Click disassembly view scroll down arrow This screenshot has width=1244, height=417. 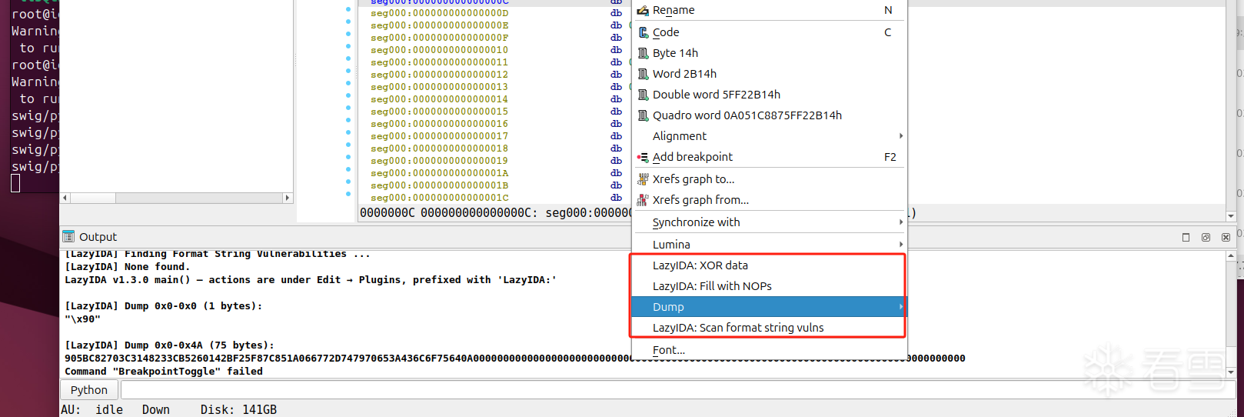pos(1231,216)
